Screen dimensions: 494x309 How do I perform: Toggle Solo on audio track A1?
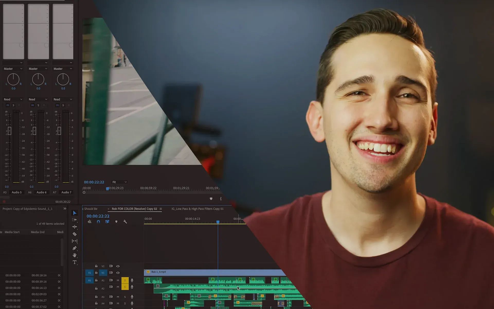pyautogui.click(x=125, y=280)
